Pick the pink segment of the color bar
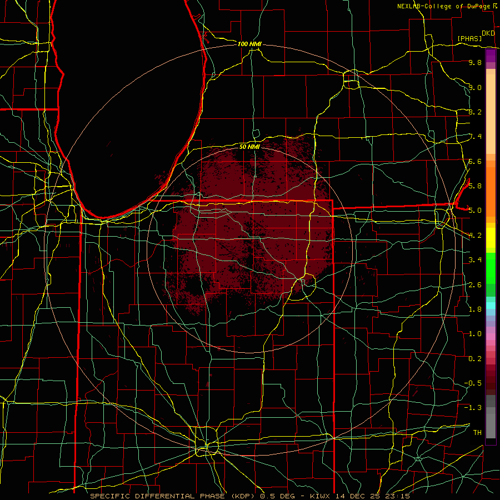Screen dimensions: 500x500 click(x=491, y=337)
